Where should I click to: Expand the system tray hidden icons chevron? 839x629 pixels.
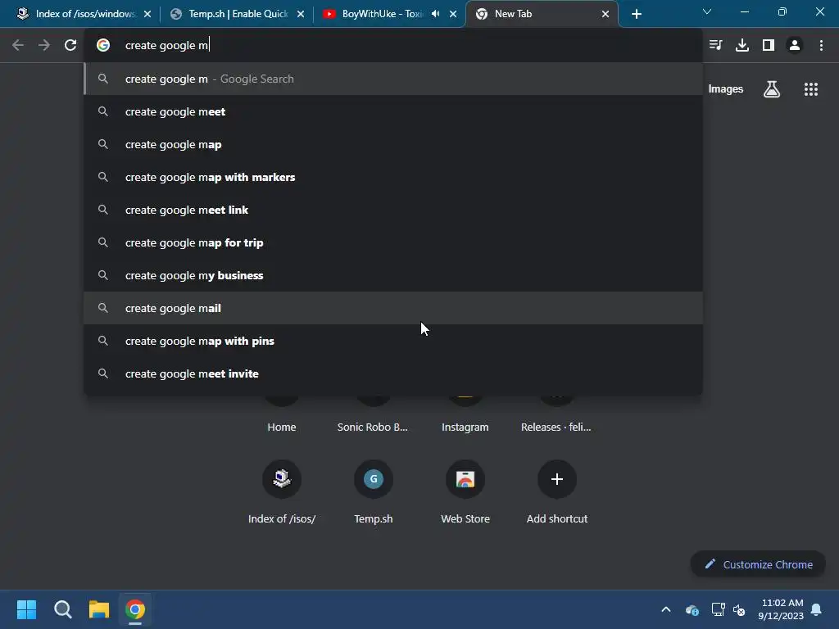click(666, 609)
